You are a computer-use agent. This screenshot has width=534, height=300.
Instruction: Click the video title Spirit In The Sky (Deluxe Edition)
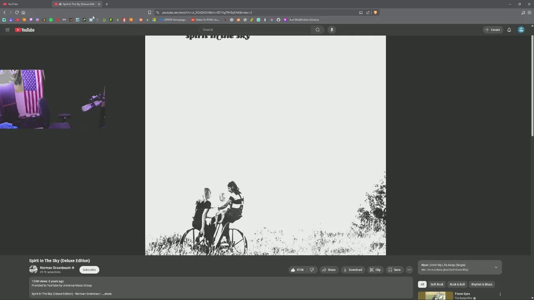coord(60,260)
